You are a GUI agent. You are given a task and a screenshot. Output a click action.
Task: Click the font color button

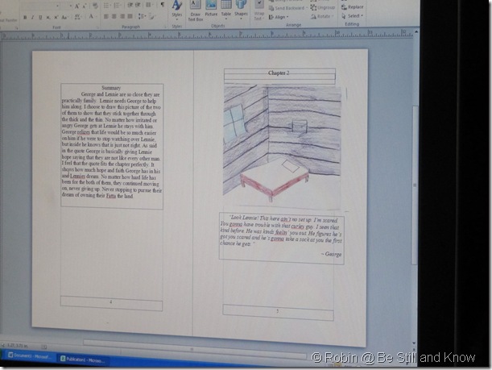tap(92, 16)
